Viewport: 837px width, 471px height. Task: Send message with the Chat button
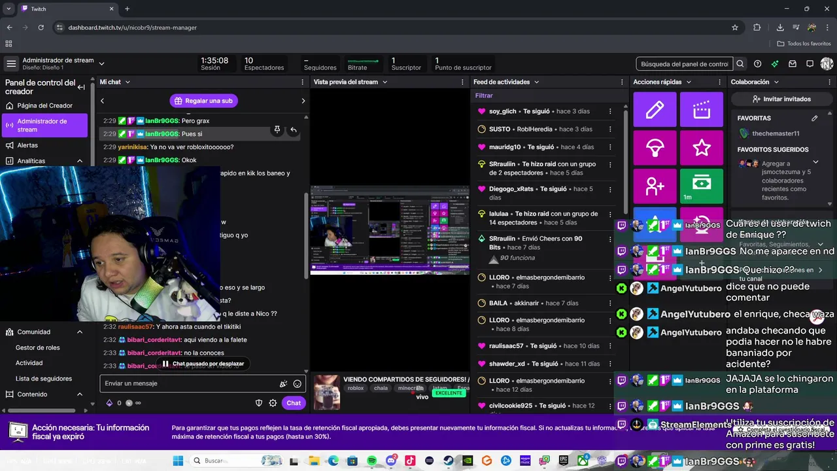pyautogui.click(x=294, y=403)
